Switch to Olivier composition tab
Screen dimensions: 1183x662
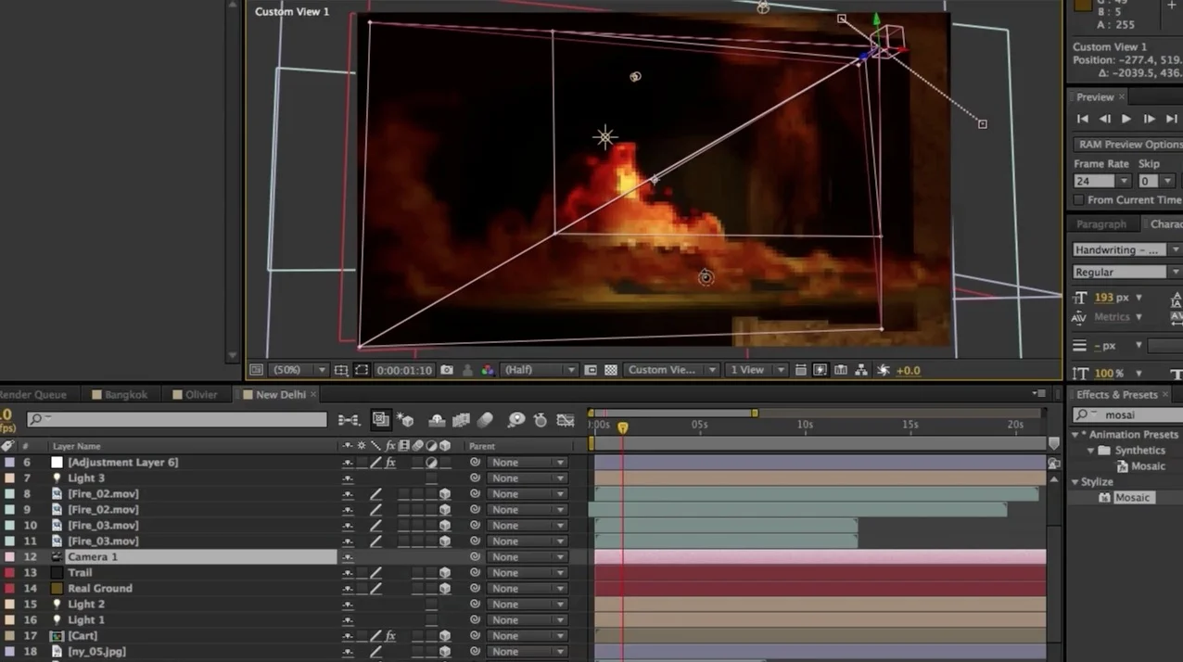coord(195,395)
